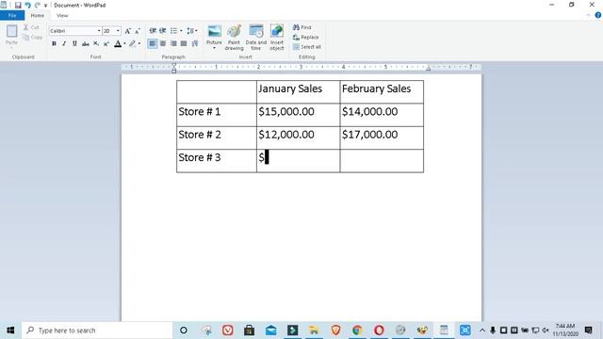
Task: Open the highlight color dropdown arrow
Action: 139,44
